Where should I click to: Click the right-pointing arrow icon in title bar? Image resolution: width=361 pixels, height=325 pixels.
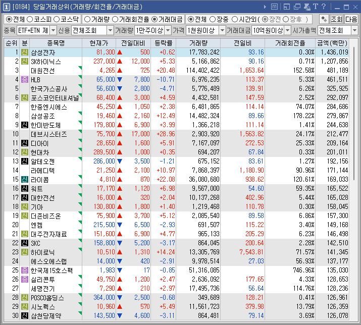265,7
